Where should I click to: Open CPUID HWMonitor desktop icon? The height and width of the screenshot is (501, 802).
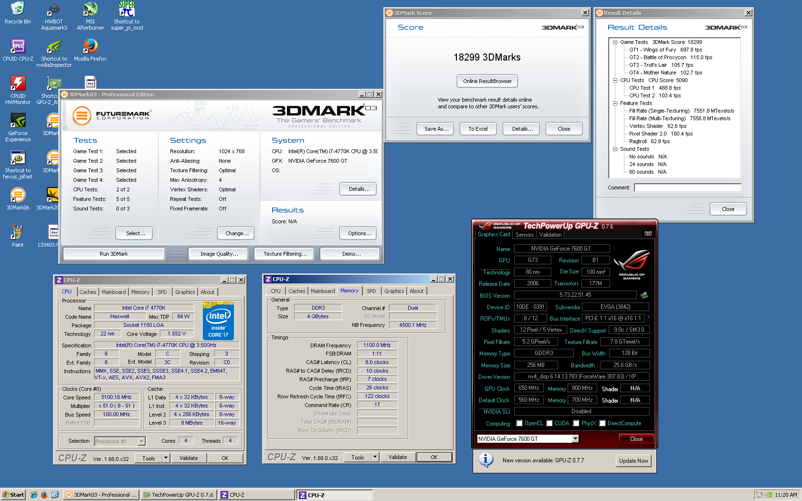coord(18,91)
